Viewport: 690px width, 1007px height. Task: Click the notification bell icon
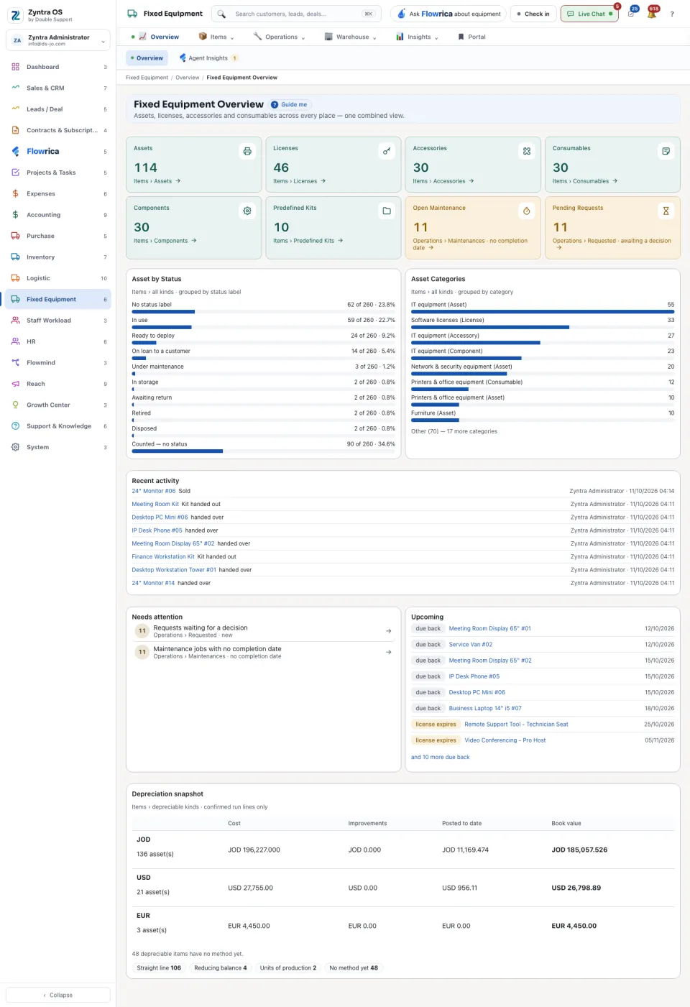pyautogui.click(x=651, y=14)
